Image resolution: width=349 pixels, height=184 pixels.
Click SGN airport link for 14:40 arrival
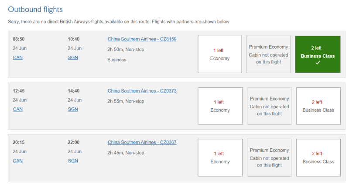[73, 109]
